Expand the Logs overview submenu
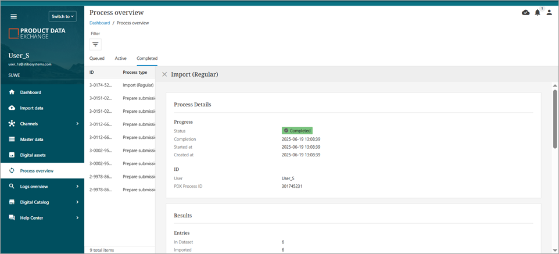Viewport: 559px width, 254px height. click(x=77, y=187)
